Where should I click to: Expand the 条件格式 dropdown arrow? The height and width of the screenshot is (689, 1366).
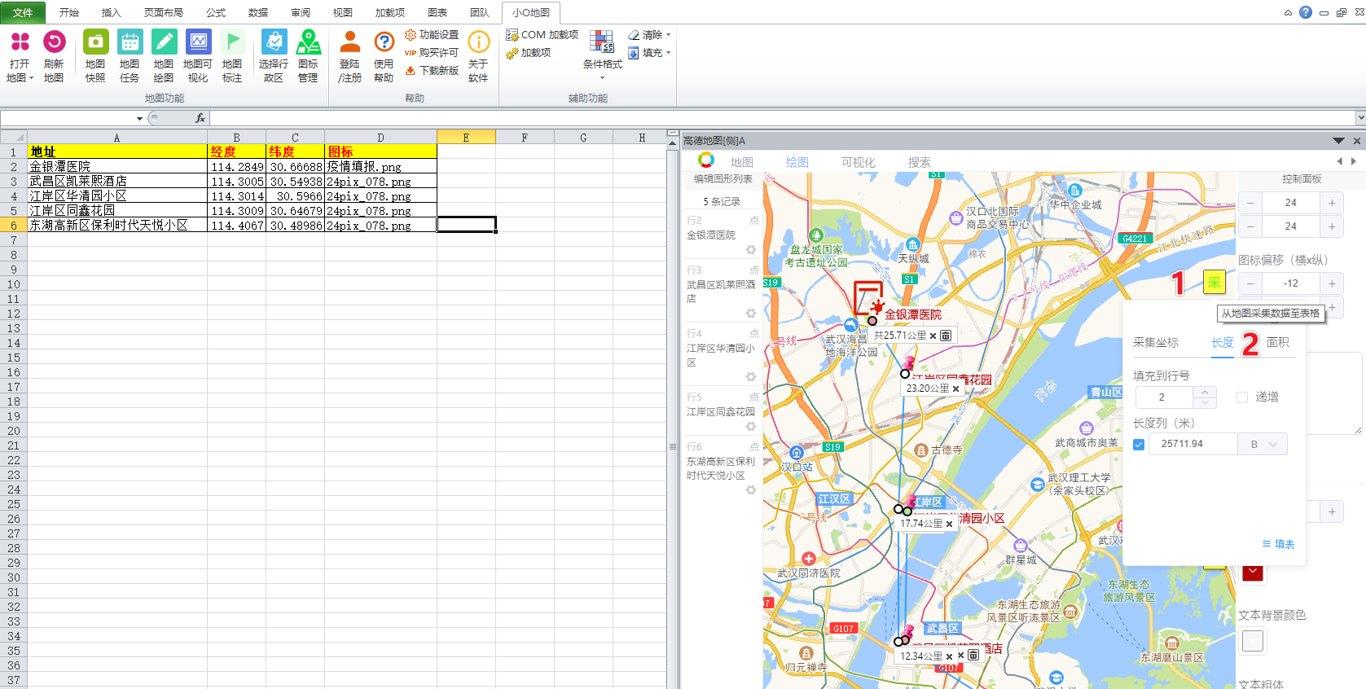coord(602,78)
